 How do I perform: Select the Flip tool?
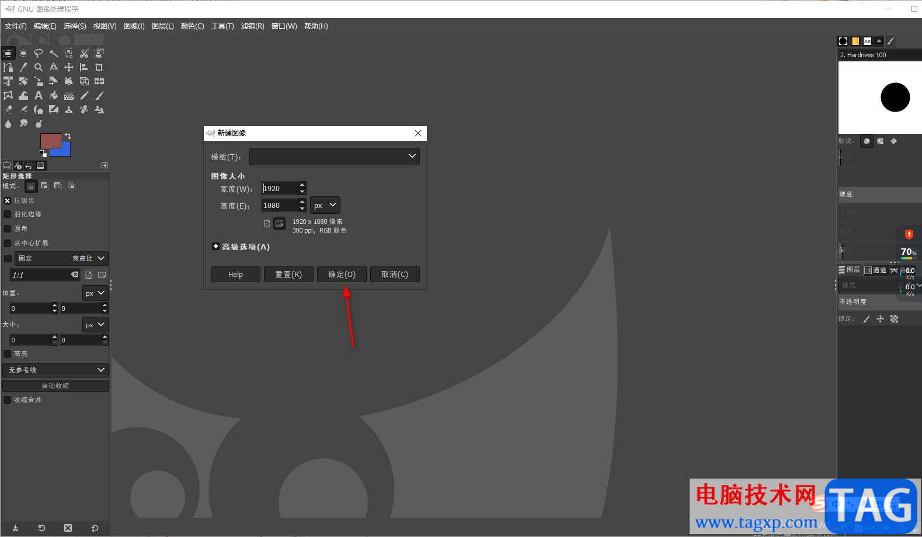pos(99,81)
